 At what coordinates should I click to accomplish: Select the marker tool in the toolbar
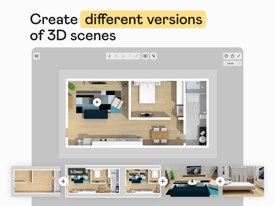116,56
